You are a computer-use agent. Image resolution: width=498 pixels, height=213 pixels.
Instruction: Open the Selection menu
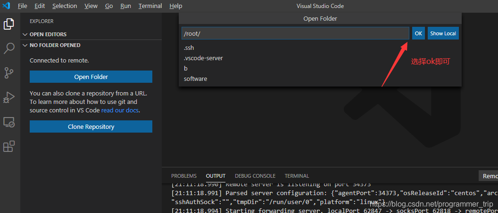point(65,6)
